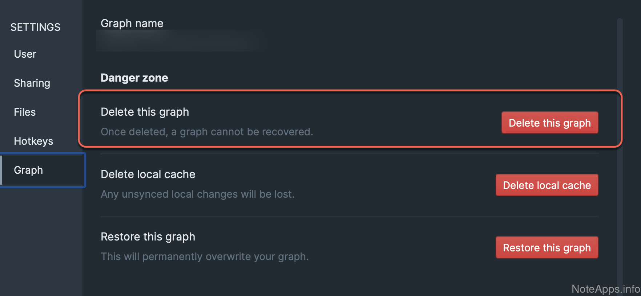Image resolution: width=641 pixels, height=296 pixels.
Task: Select the Graph tab in the sidebar
Action: (x=28, y=170)
